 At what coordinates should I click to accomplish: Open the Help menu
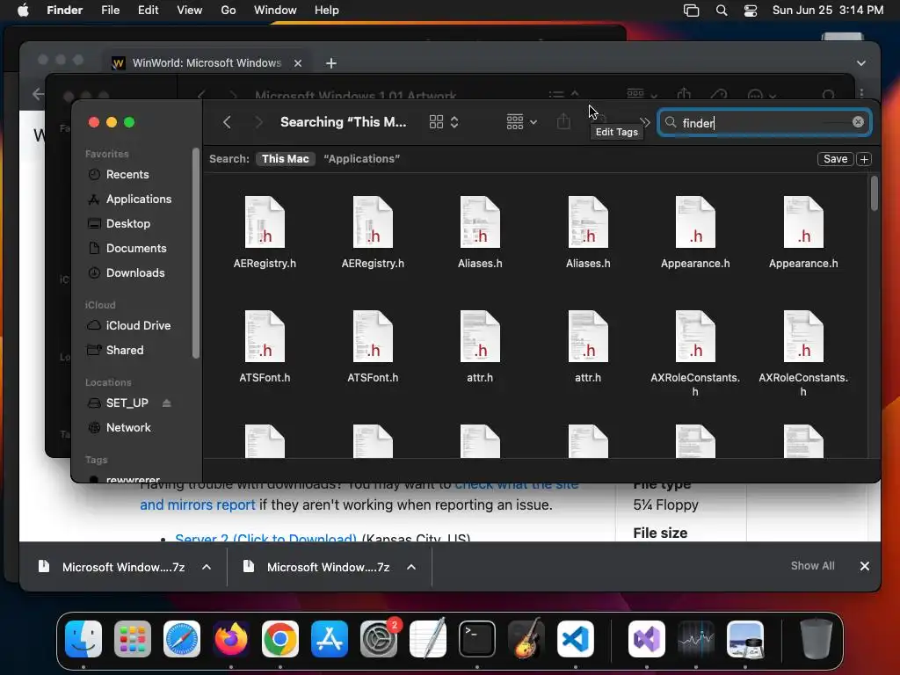point(327,11)
